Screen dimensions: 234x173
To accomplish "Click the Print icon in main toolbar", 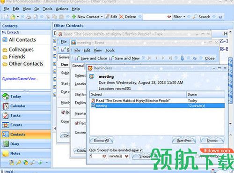I will (29, 17).
